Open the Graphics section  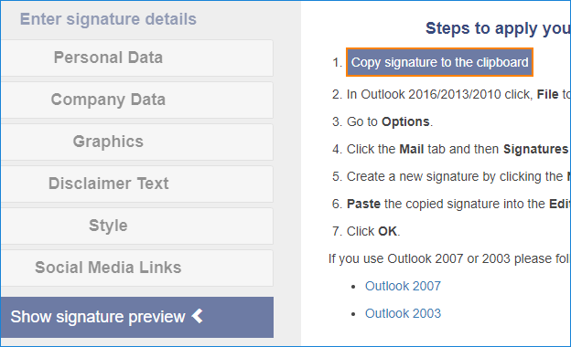coord(137,142)
